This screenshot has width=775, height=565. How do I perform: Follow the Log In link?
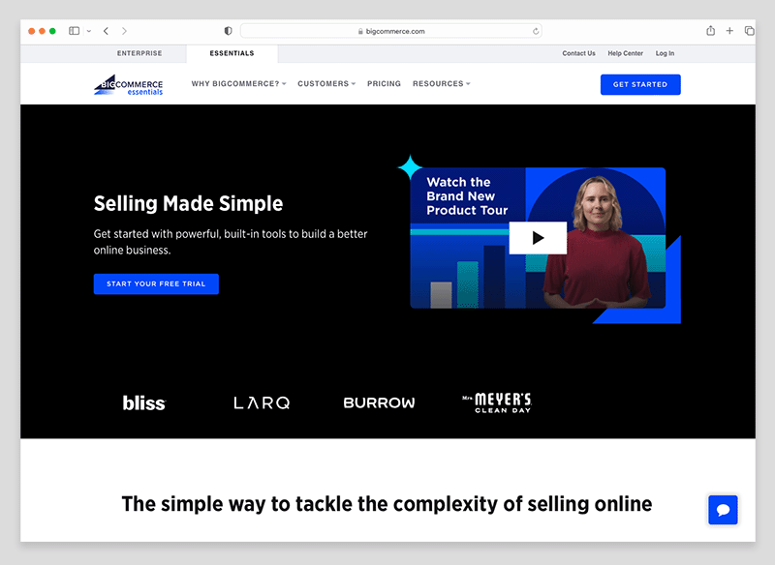point(665,53)
